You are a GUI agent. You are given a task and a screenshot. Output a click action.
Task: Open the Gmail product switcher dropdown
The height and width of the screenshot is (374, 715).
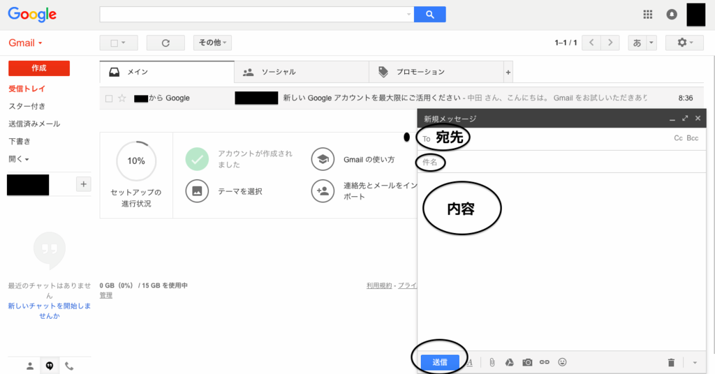26,43
